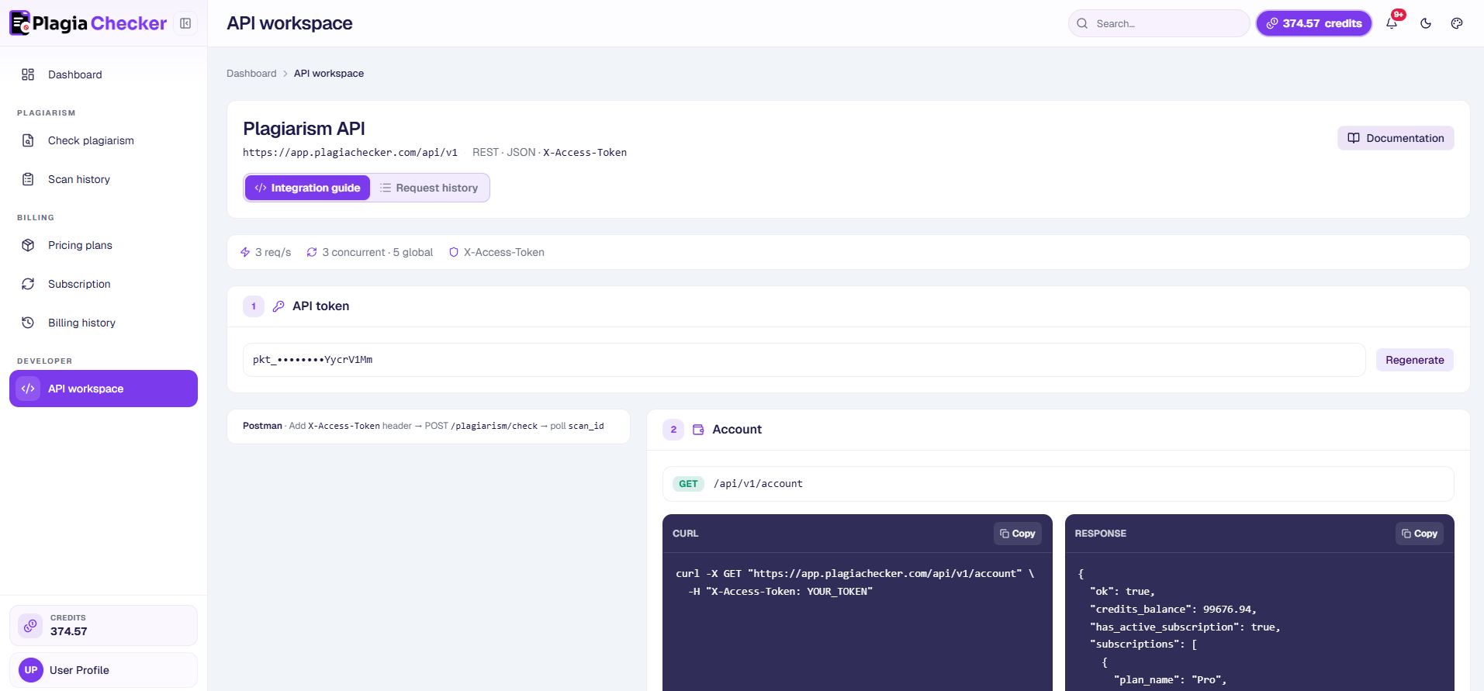Copy the CURL snippet
The height and width of the screenshot is (691, 1484).
point(1018,534)
